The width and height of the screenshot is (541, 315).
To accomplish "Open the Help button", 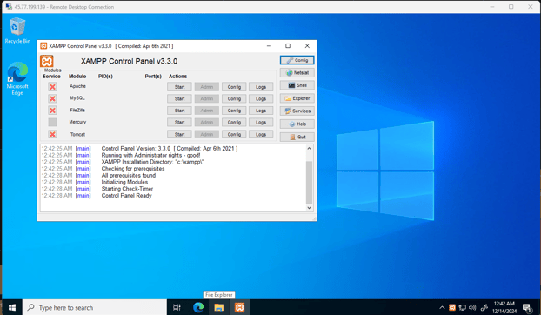I will coord(297,124).
